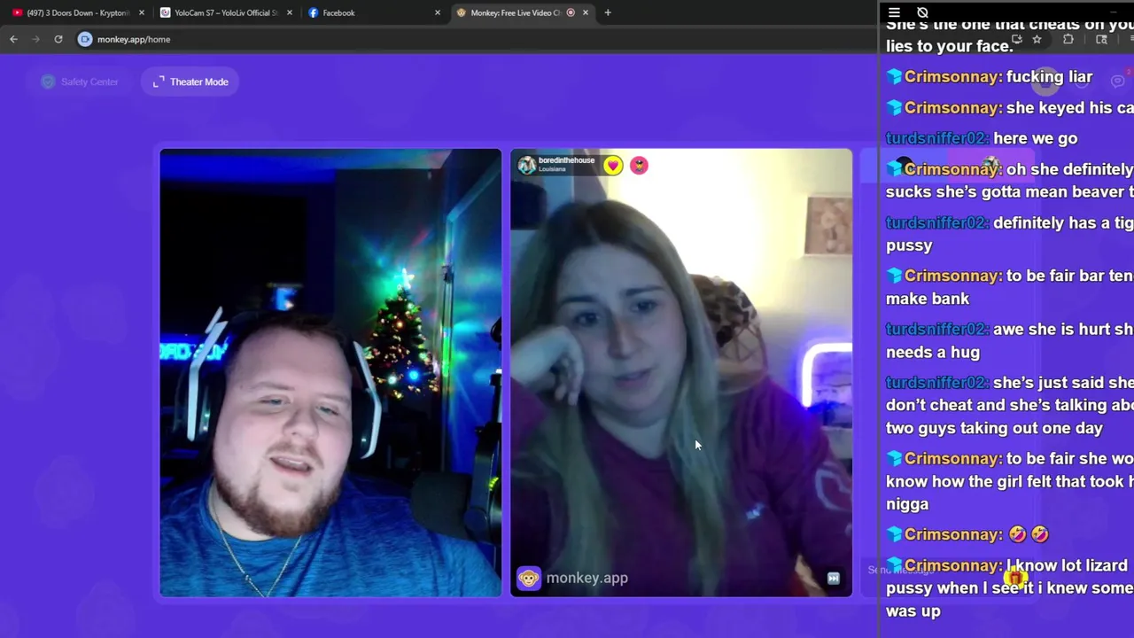Close the 3 Doors Down tab
The width and height of the screenshot is (1134, 638).
tap(141, 12)
